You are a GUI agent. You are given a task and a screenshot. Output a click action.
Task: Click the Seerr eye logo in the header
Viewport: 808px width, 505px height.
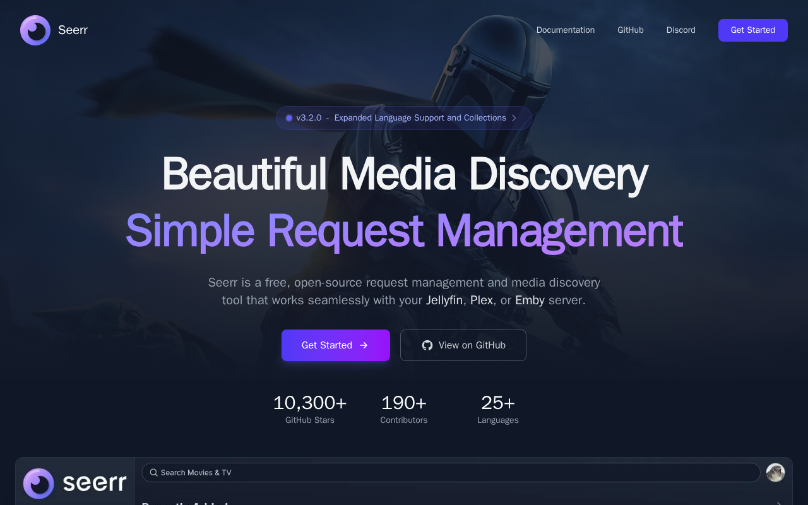click(x=35, y=30)
